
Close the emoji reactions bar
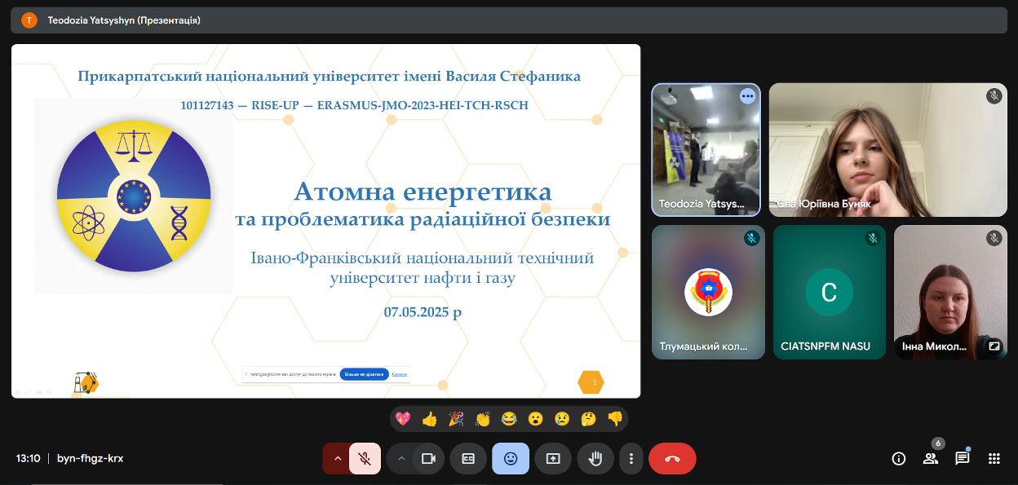(x=511, y=459)
